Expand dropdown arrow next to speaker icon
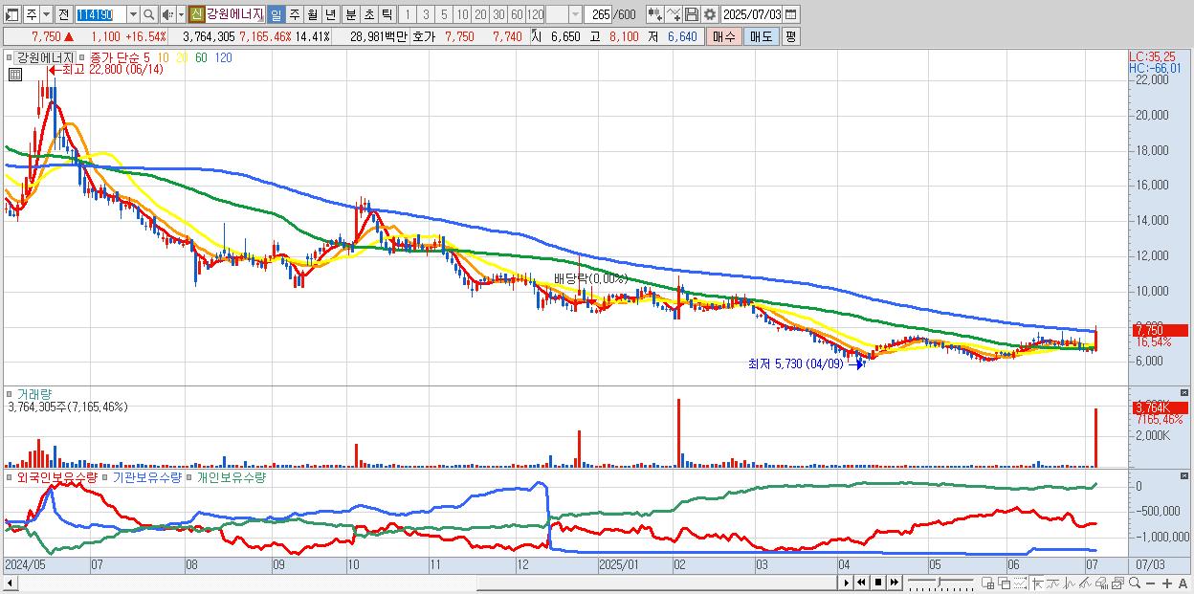The width and height of the screenshot is (1194, 594). tap(181, 15)
